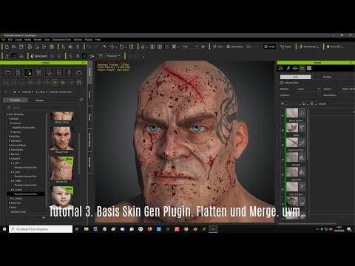Open the Modify sliders tab icon
The image size is (355, 266).
tap(281, 68)
